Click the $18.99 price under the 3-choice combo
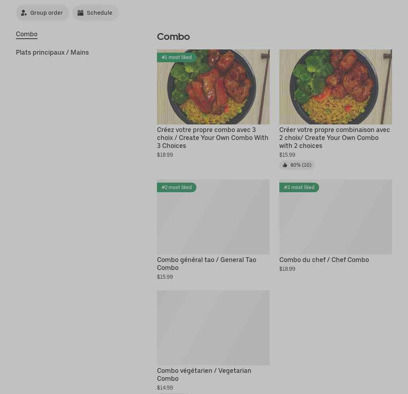This screenshot has width=408, height=394. [165, 155]
